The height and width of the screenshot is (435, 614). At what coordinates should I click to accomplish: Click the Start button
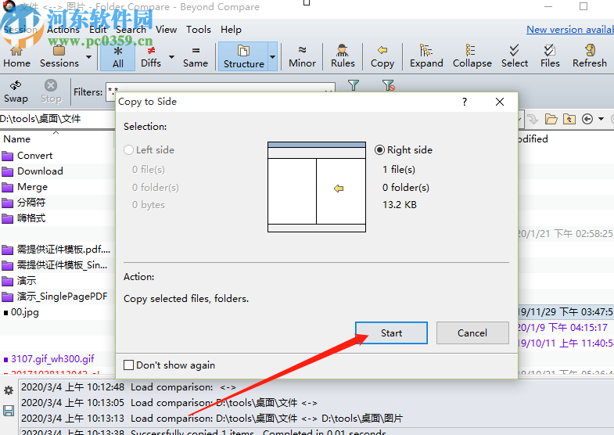click(391, 333)
